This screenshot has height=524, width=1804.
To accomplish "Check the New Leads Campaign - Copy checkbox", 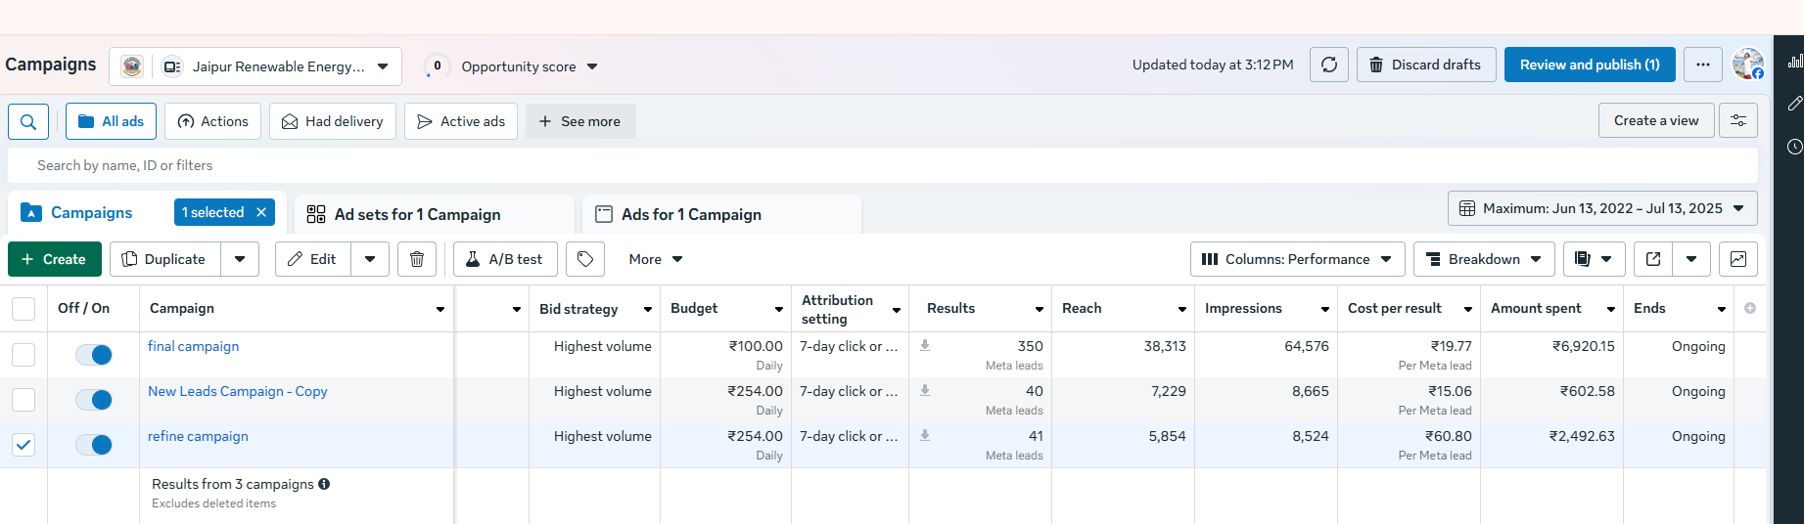I will click(23, 400).
